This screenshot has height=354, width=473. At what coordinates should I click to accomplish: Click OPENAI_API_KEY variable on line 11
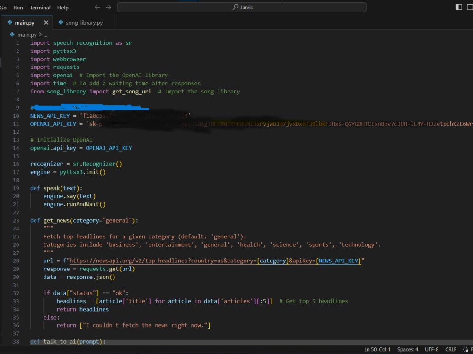tap(53, 124)
